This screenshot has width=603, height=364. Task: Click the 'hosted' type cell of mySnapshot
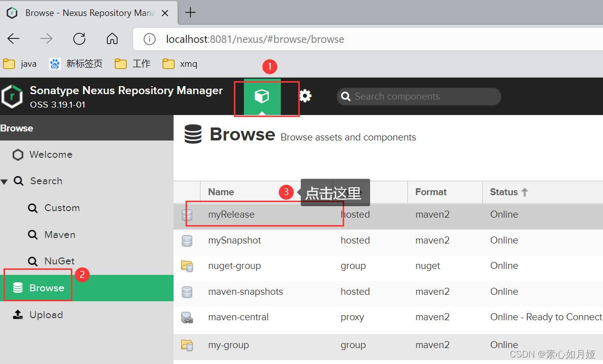pos(355,240)
